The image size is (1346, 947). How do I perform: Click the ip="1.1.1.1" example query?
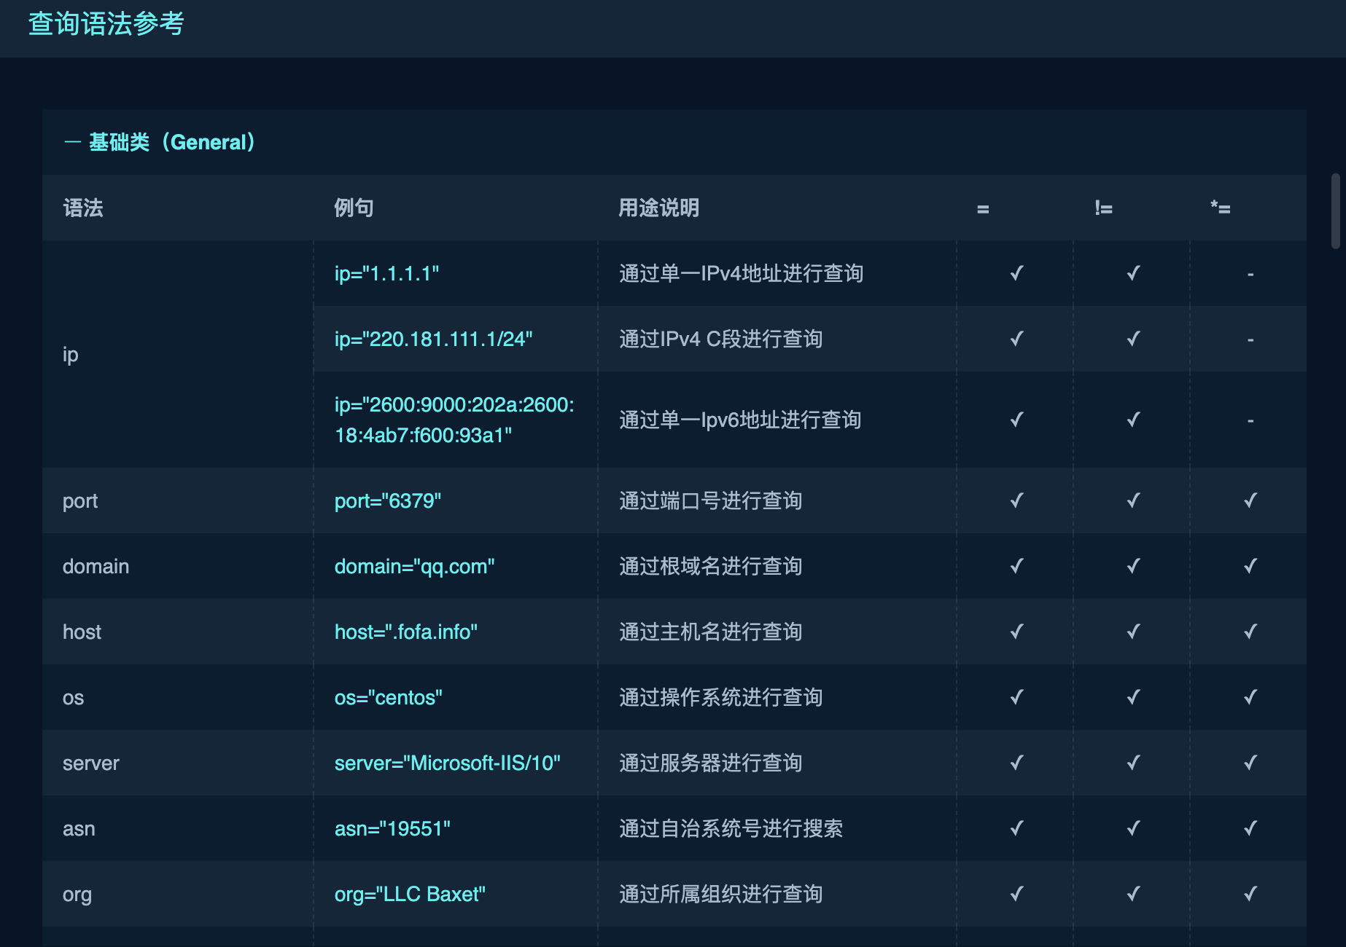[x=386, y=274]
